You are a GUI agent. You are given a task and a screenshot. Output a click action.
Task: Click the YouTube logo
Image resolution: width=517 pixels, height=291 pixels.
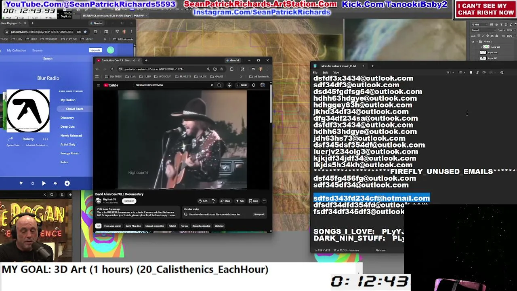[x=111, y=85]
